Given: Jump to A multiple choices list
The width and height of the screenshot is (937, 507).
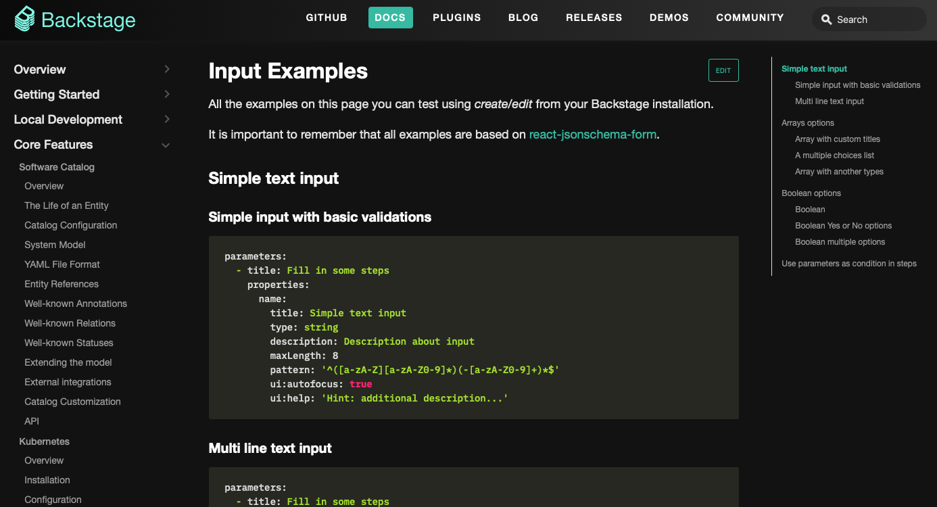Looking at the screenshot, I should [x=835, y=155].
